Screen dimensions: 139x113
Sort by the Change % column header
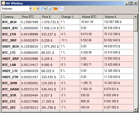(x=70, y=17)
